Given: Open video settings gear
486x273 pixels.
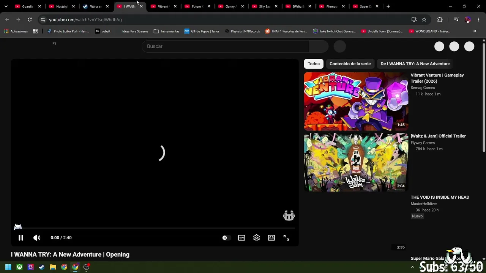Looking at the screenshot, I should tap(257, 238).
